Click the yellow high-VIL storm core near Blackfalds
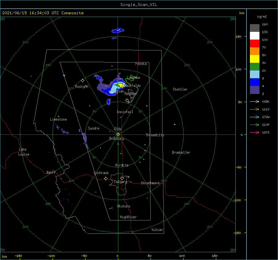 [x=121, y=85]
